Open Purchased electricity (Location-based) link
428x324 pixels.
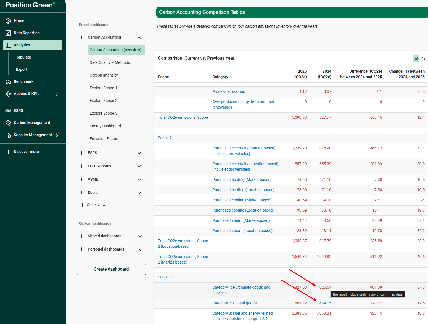point(245,167)
